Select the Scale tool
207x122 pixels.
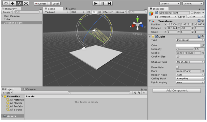click(x=26, y=3)
